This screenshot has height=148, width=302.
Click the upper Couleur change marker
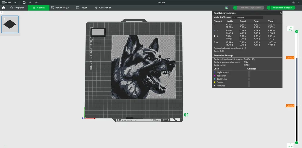pyautogui.click(x=290, y=58)
